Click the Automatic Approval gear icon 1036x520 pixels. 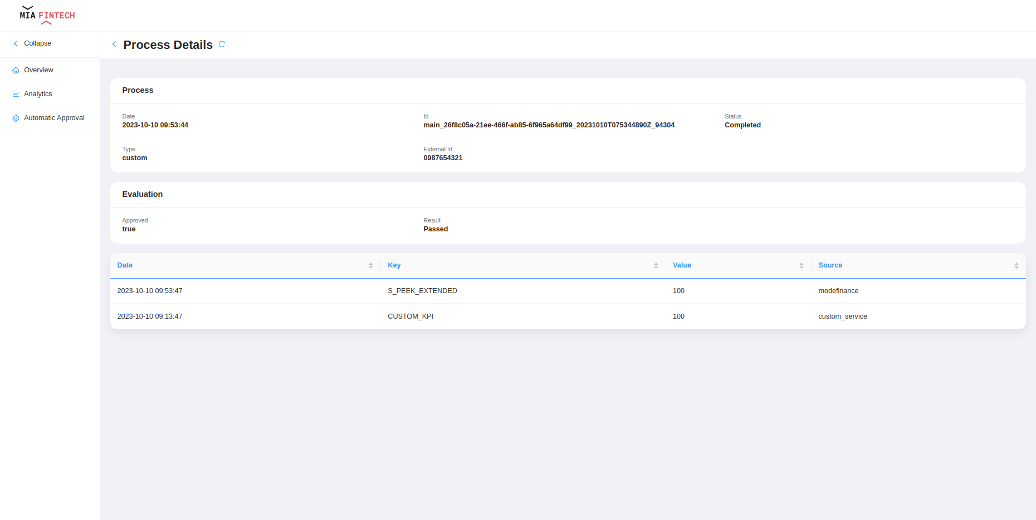[16, 118]
